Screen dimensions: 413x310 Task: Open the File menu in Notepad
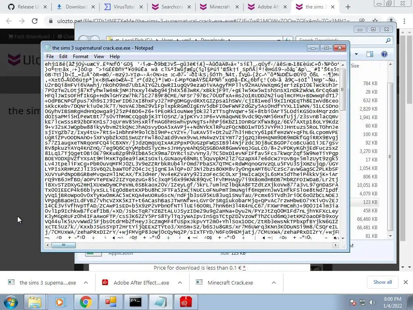pyautogui.click(x=50, y=57)
